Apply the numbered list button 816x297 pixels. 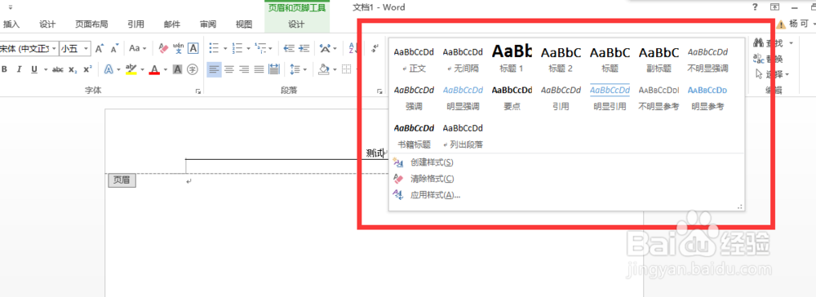(237, 48)
